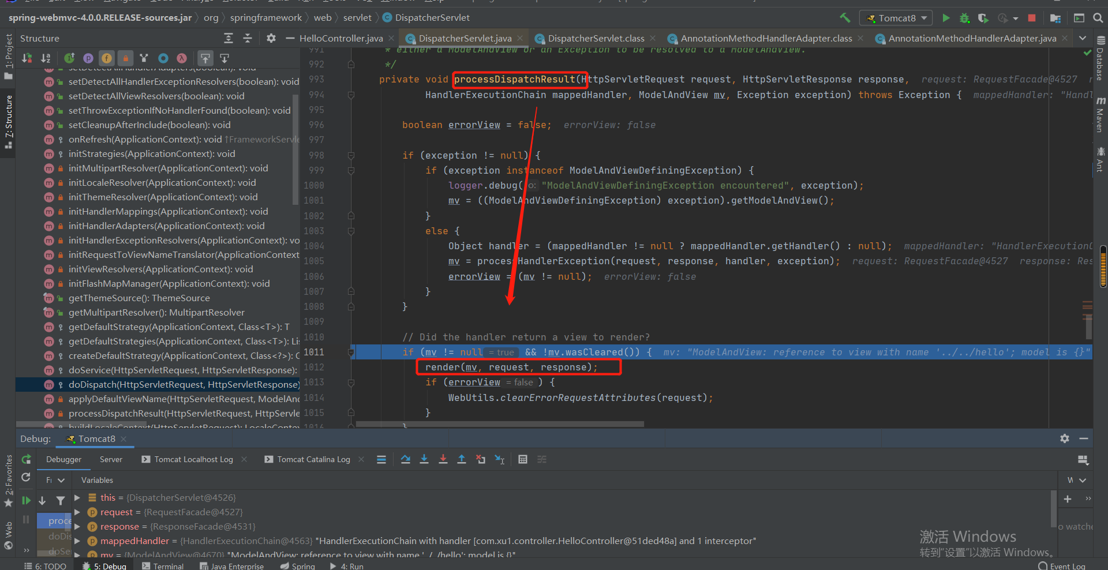Open the Server tab in Debug panel
This screenshot has width=1108, height=570.
pyautogui.click(x=111, y=459)
